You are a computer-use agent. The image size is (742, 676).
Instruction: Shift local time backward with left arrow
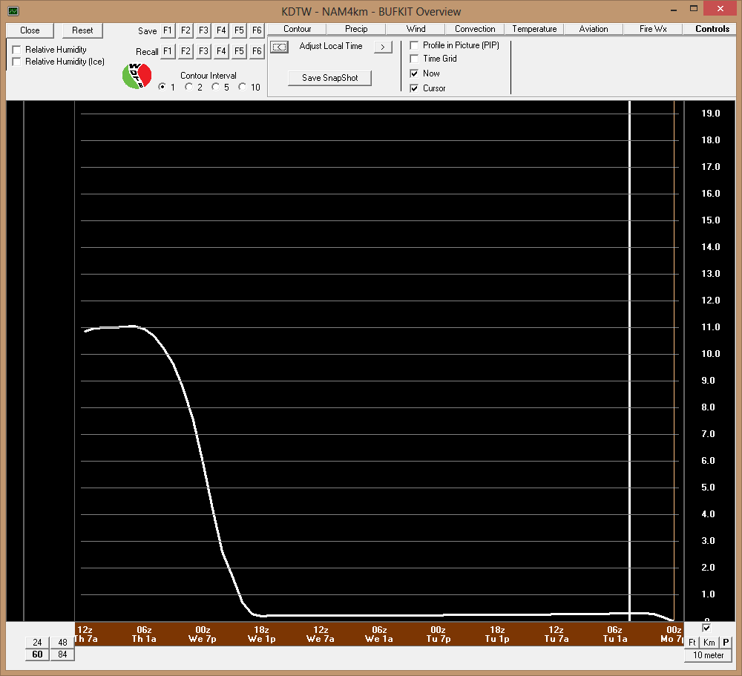coord(279,47)
